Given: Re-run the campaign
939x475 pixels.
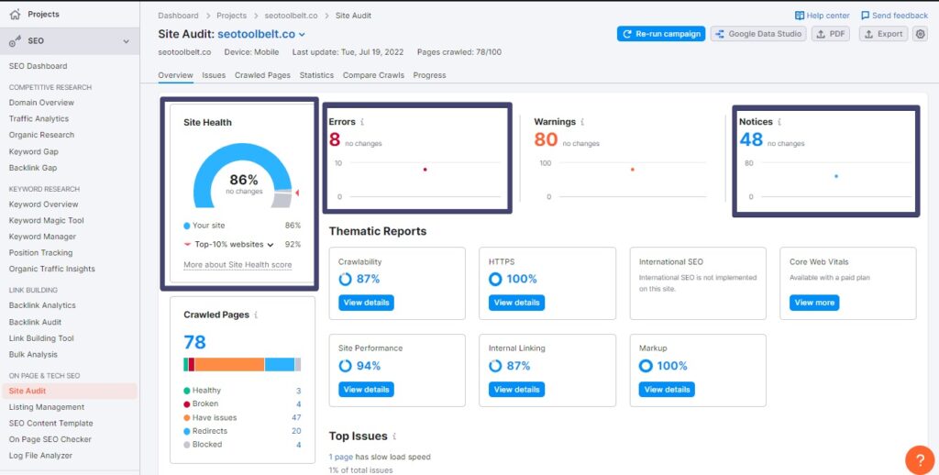Looking at the screenshot, I should tap(661, 34).
